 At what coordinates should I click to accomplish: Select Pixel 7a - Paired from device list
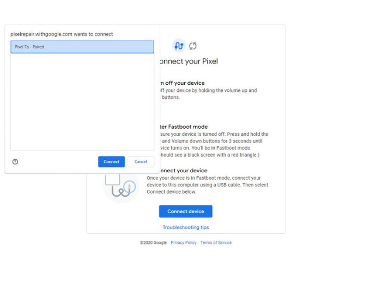tap(82, 47)
